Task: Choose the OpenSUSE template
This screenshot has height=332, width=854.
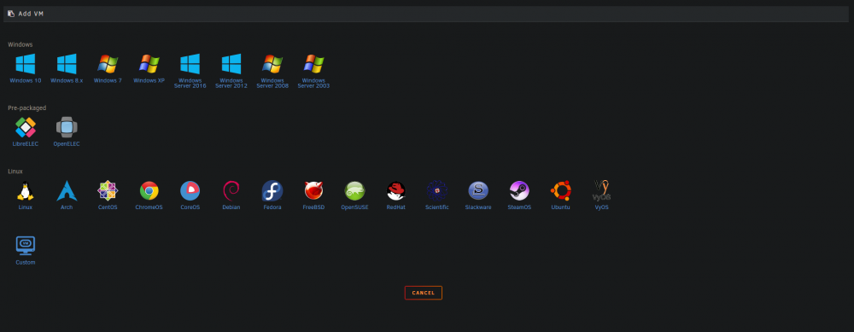Action: (x=354, y=191)
